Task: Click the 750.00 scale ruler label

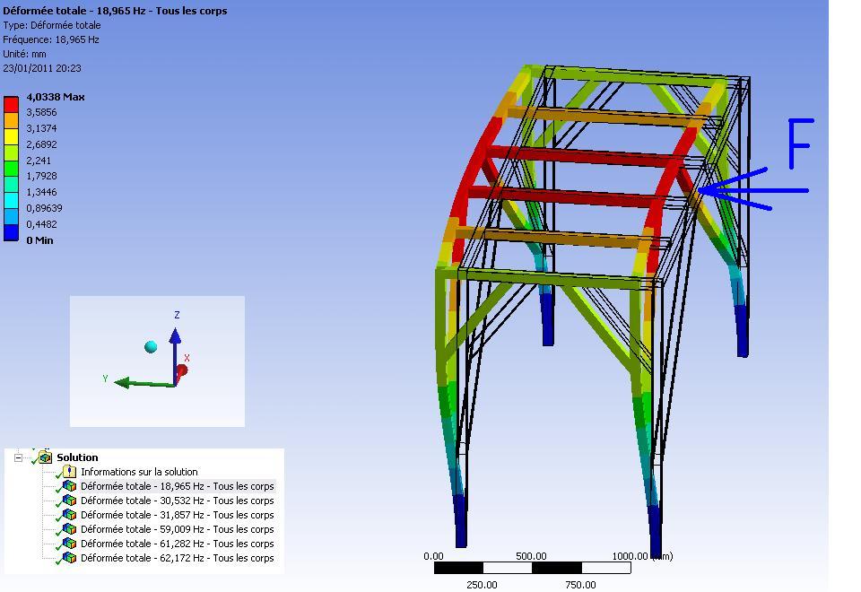Action: [580, 584]
